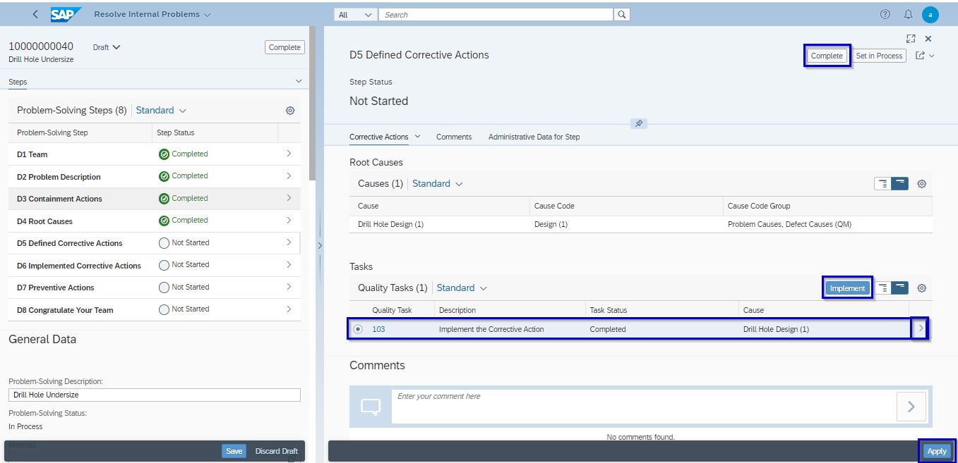This screenshot has height=463, width=958.
Task: Expand the detail pane to full screen
Action: [910, 38]
